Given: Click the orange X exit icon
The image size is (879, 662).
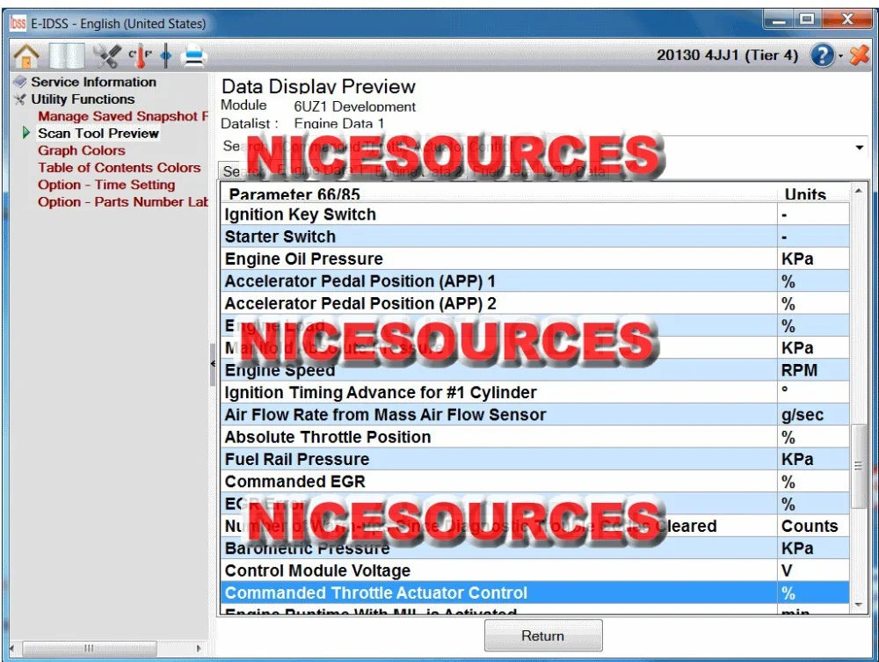Looking at the screenshot, I should pos(859,55).
